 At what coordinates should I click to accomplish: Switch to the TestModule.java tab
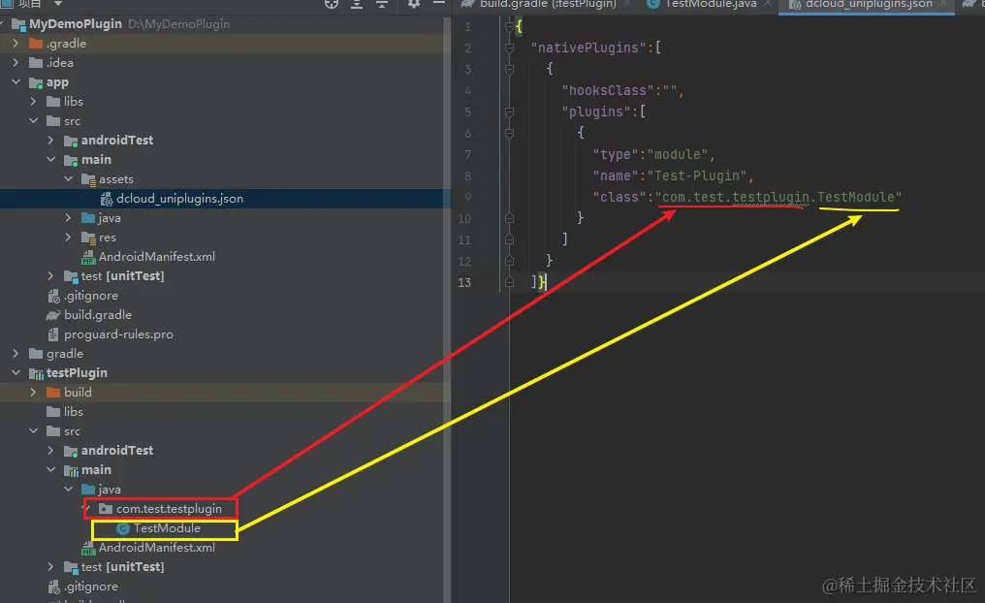tap(711, 5)
